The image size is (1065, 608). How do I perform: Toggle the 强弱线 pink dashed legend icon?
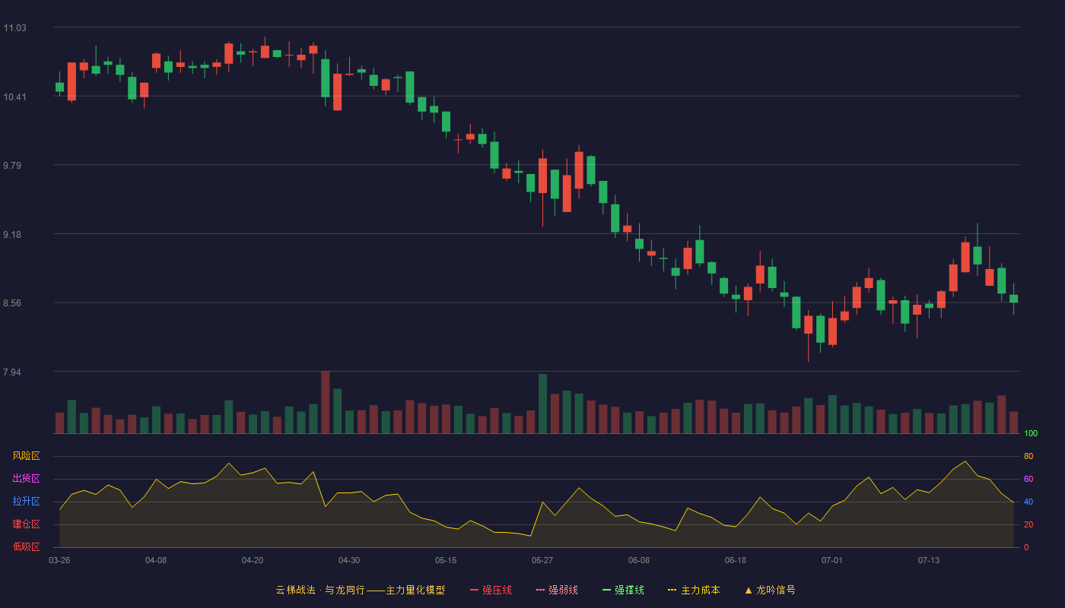[x=541, y=590]
